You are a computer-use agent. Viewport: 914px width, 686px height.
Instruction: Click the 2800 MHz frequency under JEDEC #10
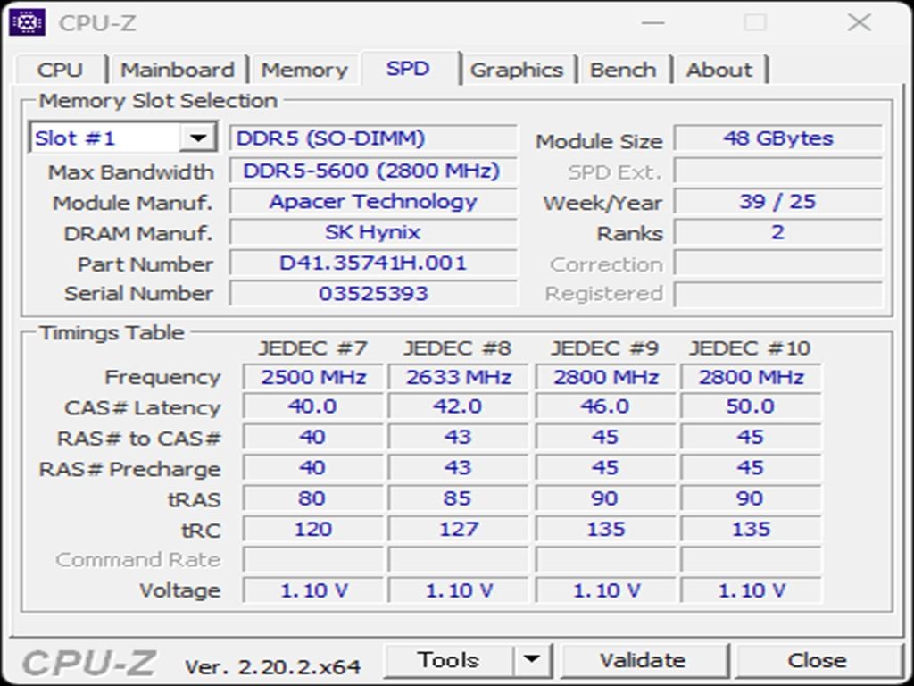pos(751,377)
